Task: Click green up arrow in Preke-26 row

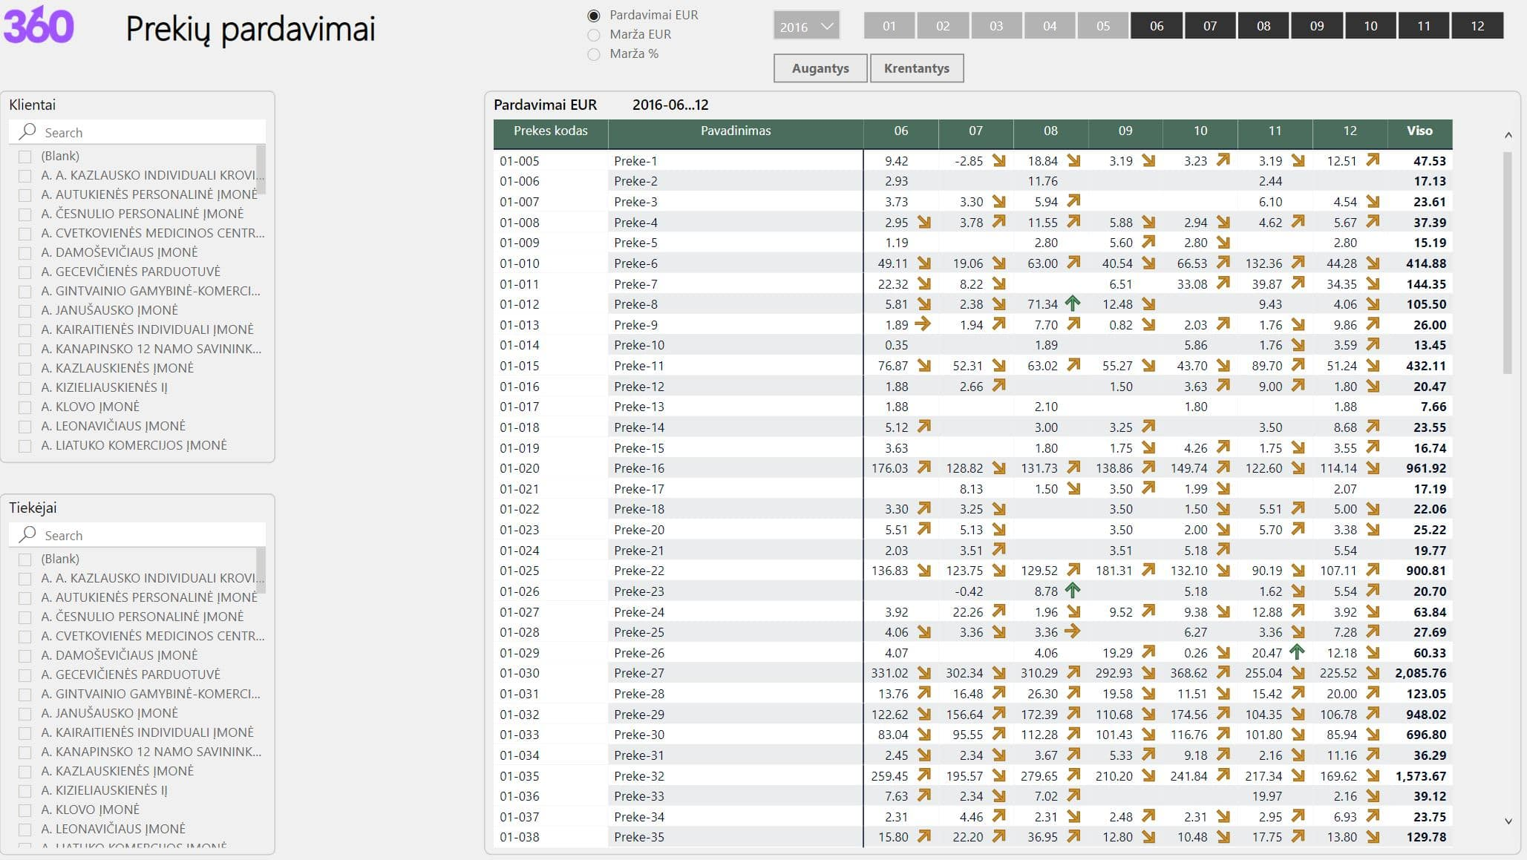Action: point(1297,652)
